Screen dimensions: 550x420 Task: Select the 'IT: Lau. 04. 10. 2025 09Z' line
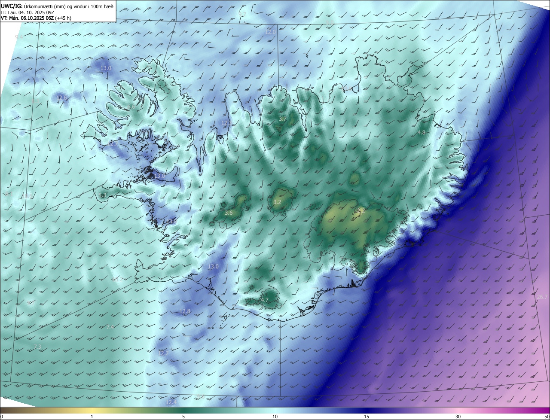[x=27, y=12]
